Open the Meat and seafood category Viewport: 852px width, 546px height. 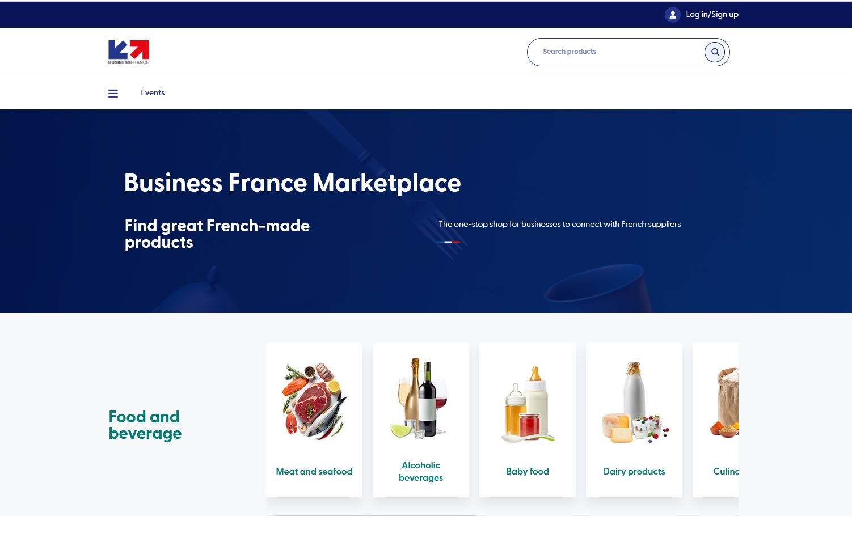[314, 471]
